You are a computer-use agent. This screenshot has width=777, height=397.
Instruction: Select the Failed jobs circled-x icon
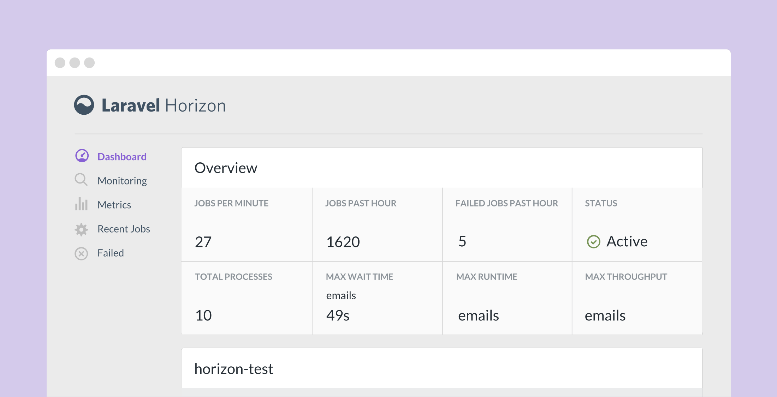click(82, 253)
